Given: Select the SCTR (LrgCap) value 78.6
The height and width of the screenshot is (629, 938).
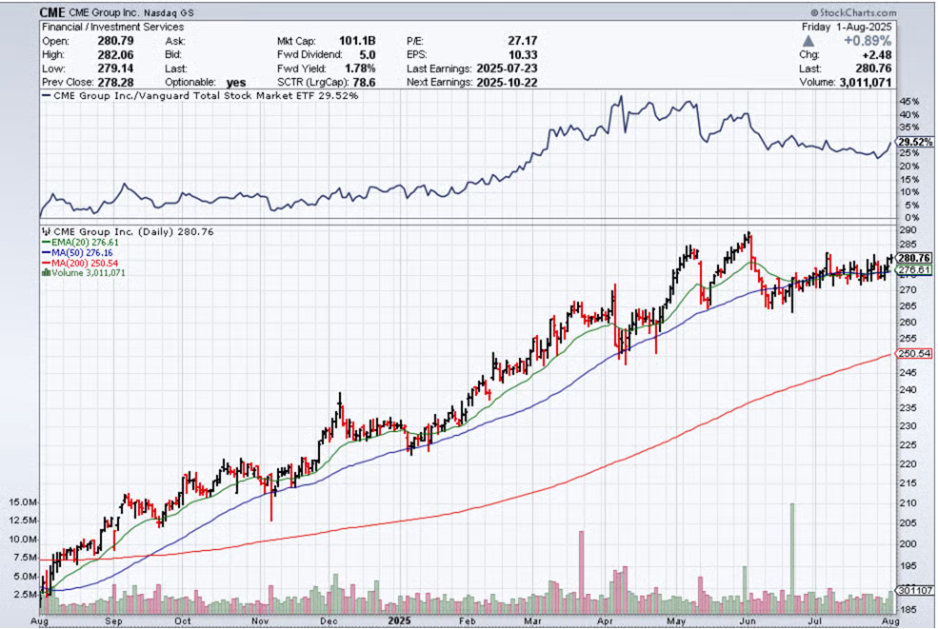Looking at the screenshot, I should tap(364, 83).
